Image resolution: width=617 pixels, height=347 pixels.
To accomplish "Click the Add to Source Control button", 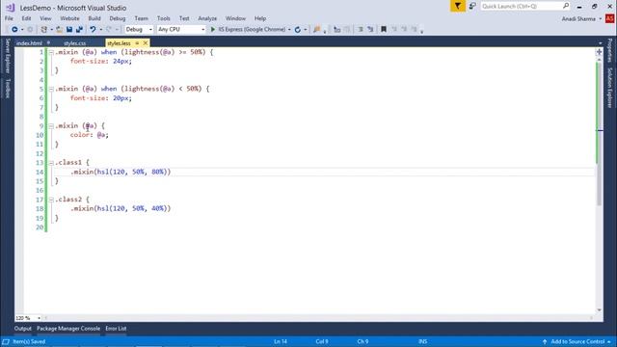I will point(577,341).
